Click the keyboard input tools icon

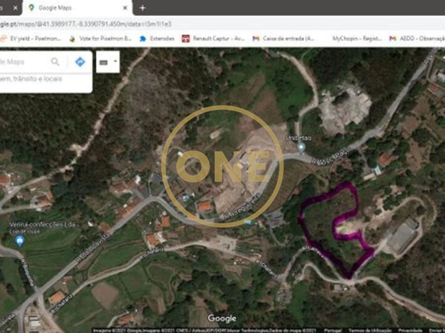103,62
